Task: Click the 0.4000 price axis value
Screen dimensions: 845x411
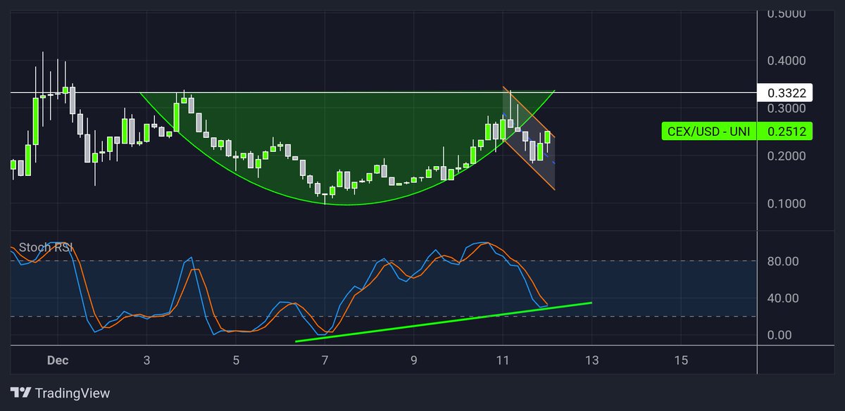Action: point(786,61)
